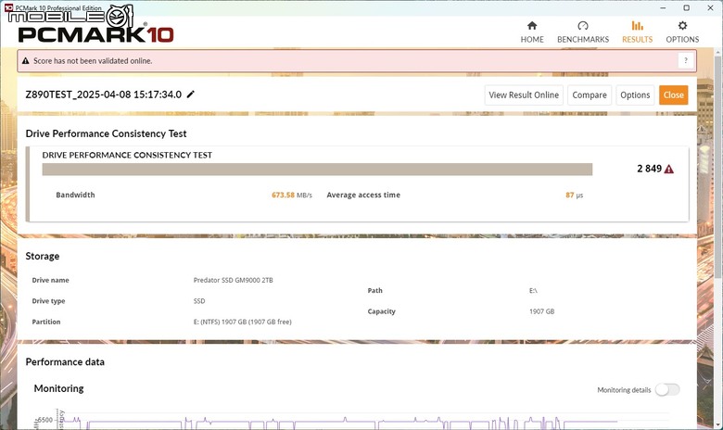Click the Compare button
Screen dimensions: 723x430
(590, 95)
